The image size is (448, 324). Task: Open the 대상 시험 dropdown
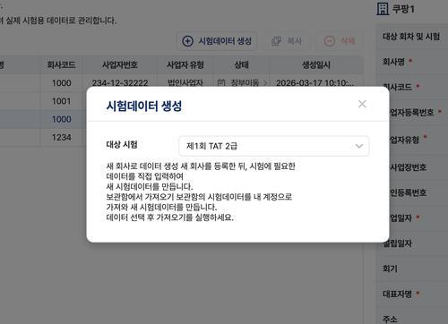click(274, 146)
